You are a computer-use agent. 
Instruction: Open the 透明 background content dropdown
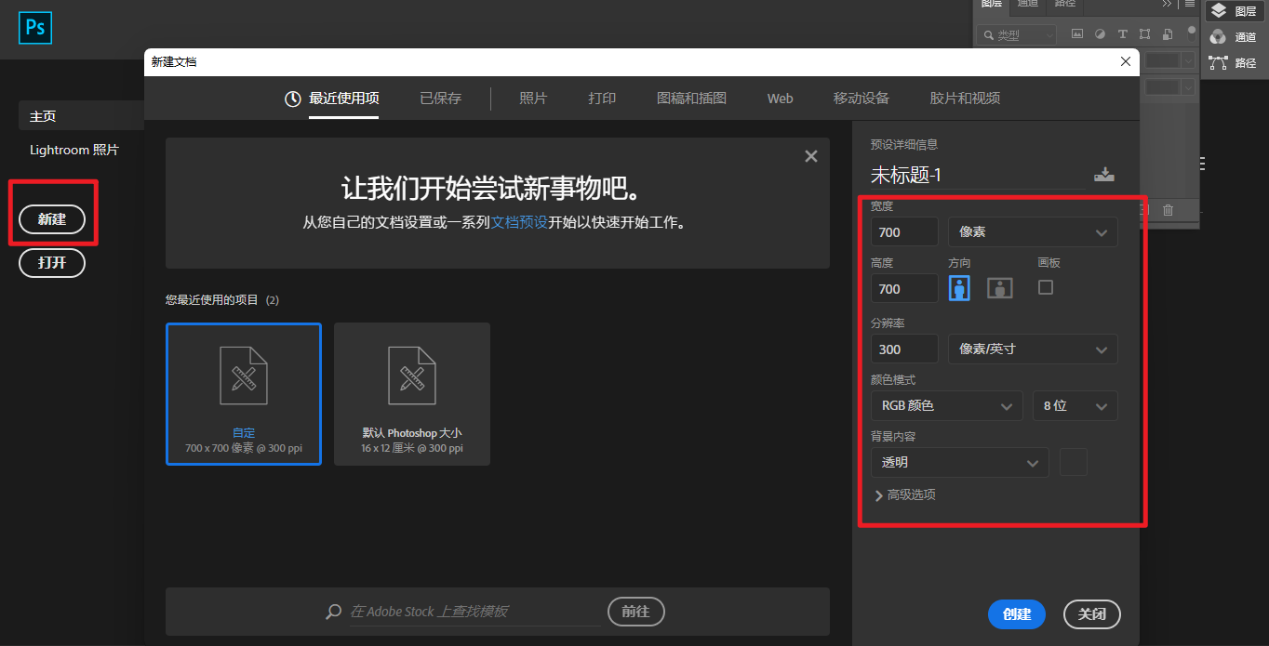click(x=960, y=463)
